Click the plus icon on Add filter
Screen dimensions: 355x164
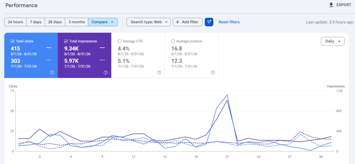coord(178,22)
